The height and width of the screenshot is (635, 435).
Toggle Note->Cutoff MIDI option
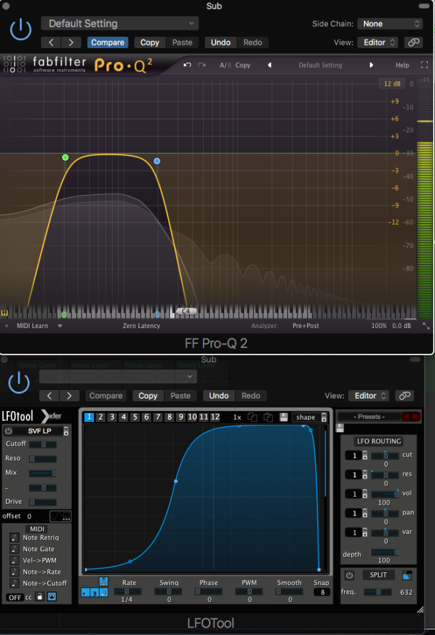[x=14, y=583]
